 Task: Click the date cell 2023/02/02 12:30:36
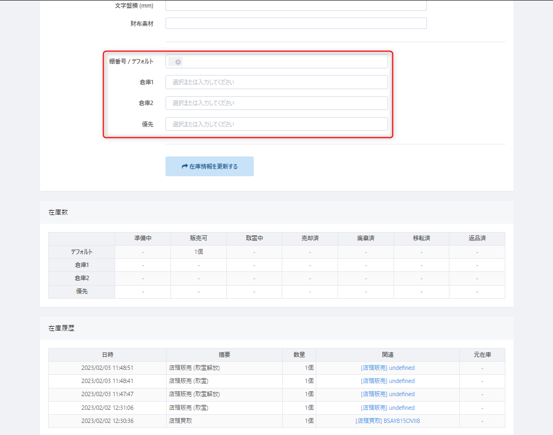click(x=107, y=421)
